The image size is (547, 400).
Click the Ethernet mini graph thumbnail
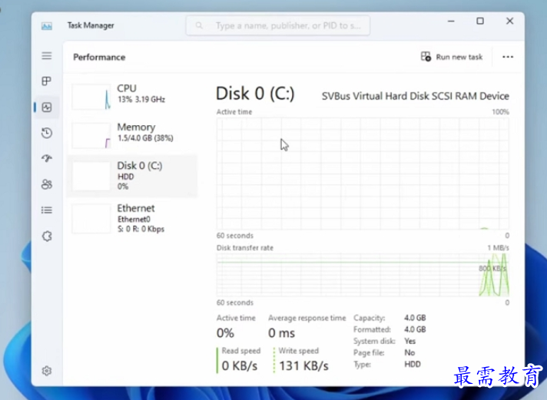click(91, 219)
